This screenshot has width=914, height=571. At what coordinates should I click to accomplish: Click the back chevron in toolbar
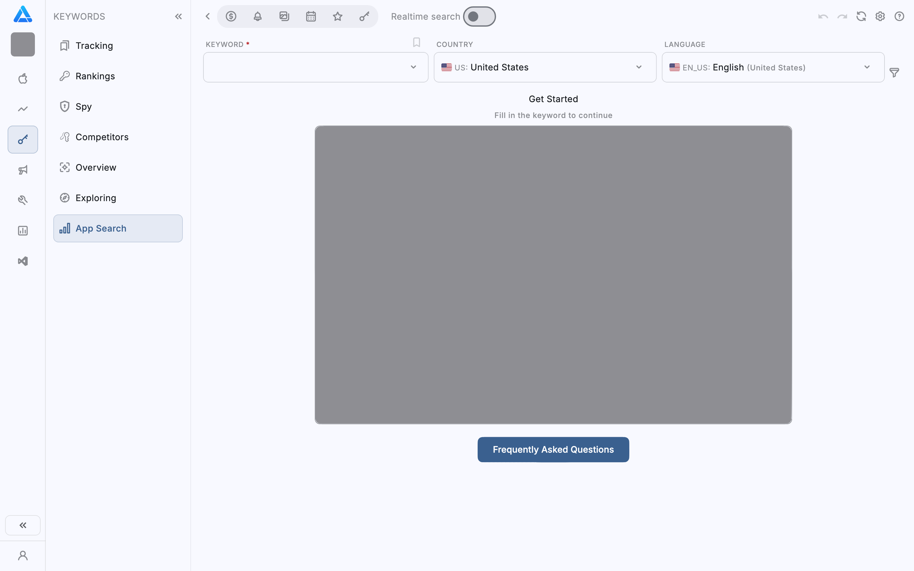[x=207, y=16]
